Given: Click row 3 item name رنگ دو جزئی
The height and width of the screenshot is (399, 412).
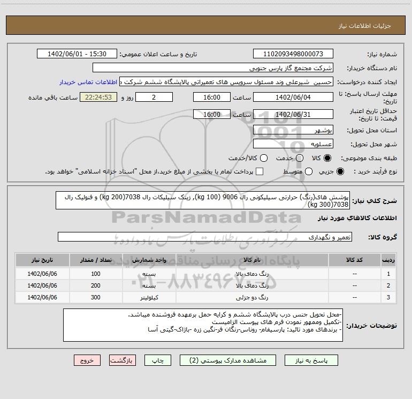Looking at the screenshot, I should [x=252, y=297].
